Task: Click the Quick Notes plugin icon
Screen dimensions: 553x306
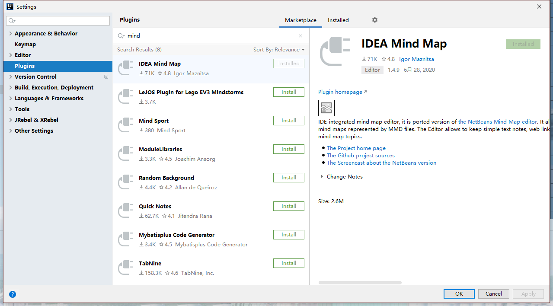Action: 126,211
